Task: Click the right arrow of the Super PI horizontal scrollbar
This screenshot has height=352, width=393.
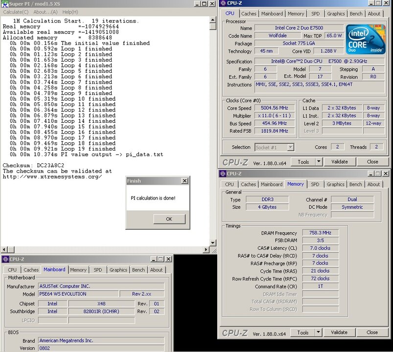Action: [206, 249]
